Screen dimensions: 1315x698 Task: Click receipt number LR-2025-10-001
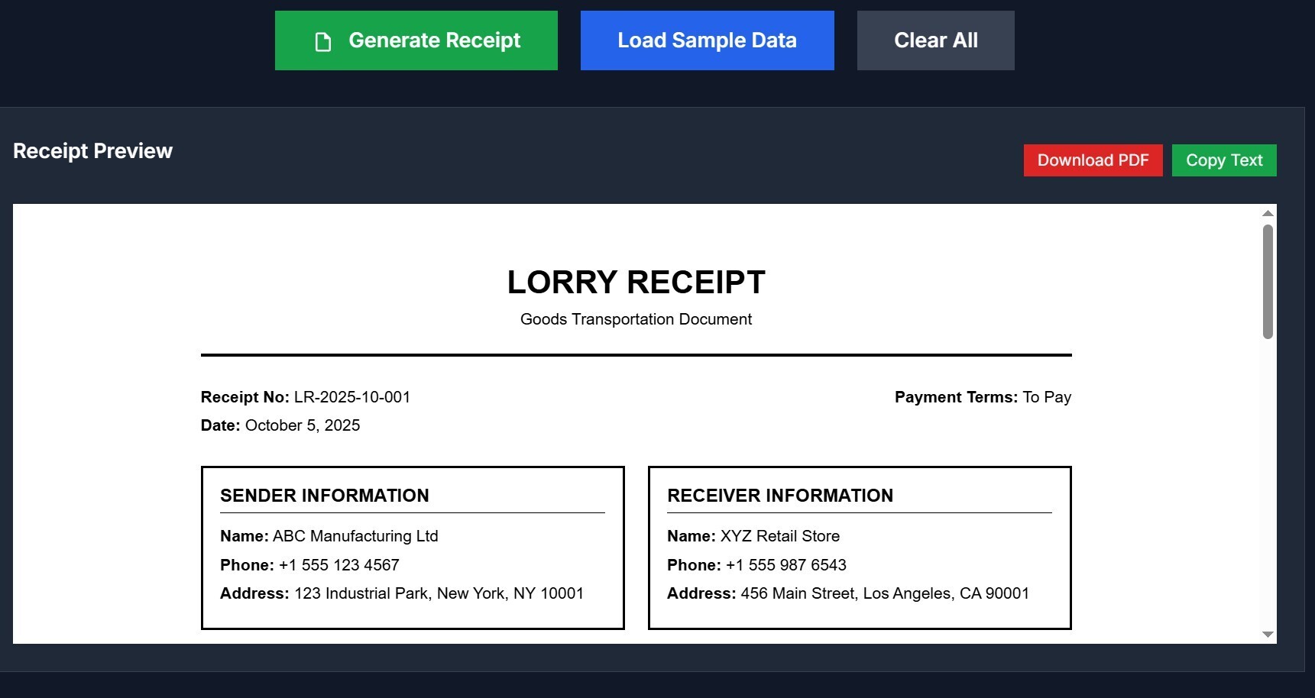[351, 397]
